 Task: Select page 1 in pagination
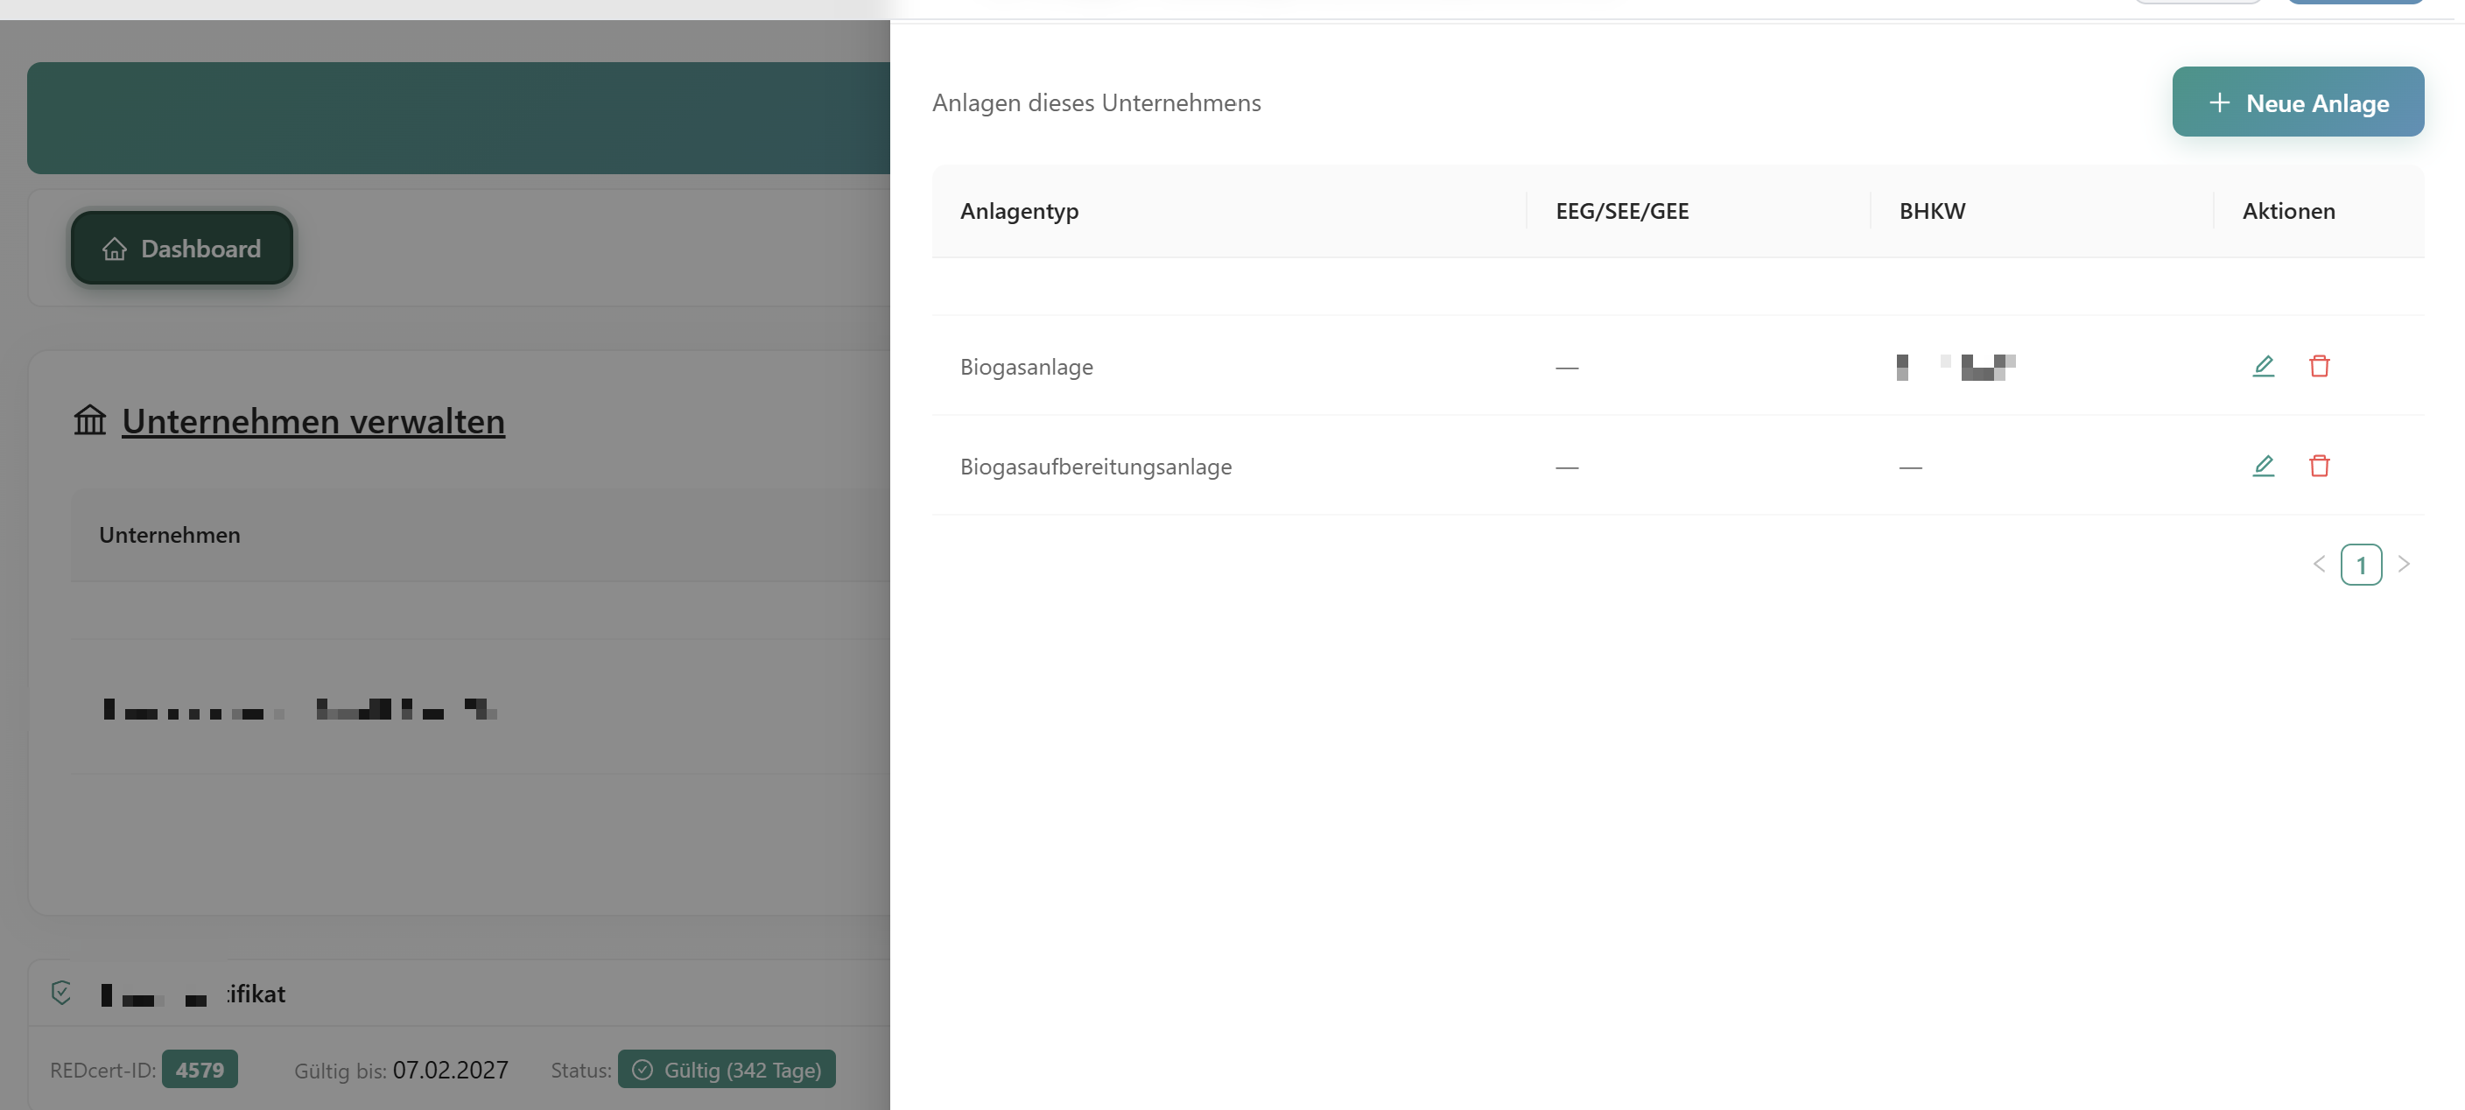pyautogui.click(x=2361, y=565)
